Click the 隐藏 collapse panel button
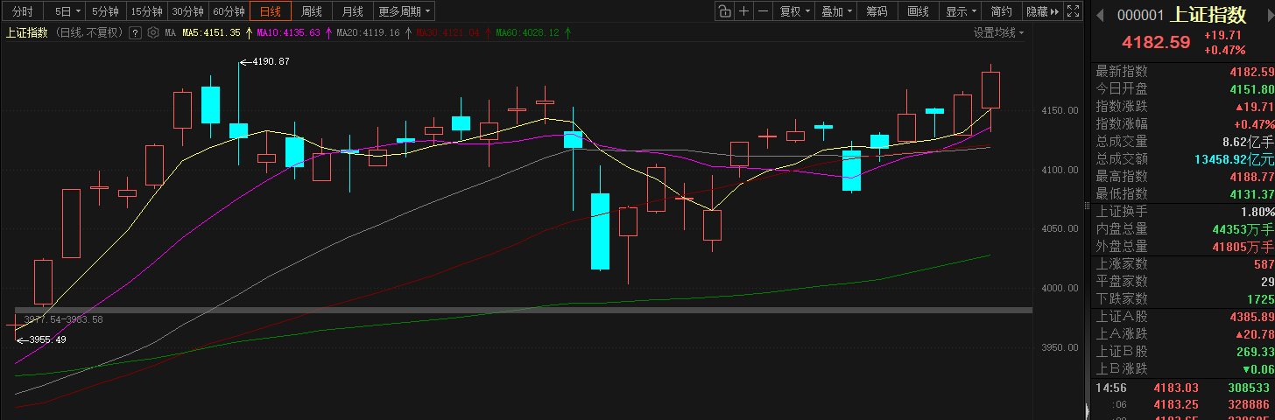The image size is (1275, 420). pos(1043,11)
